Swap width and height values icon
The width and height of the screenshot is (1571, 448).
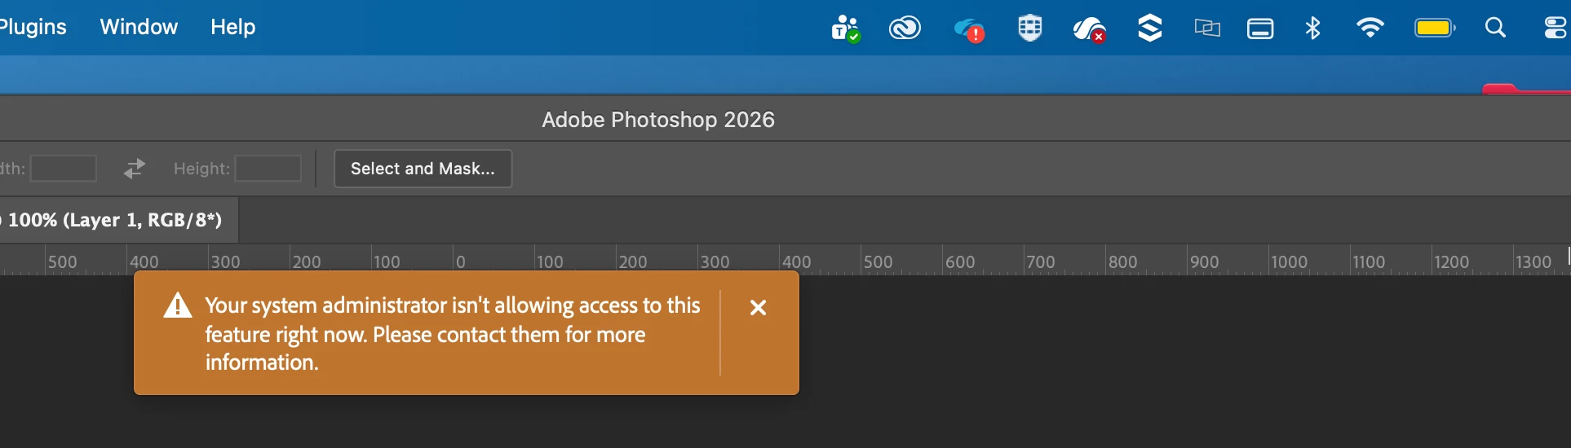pyautogui.click(x=135, y=169)
